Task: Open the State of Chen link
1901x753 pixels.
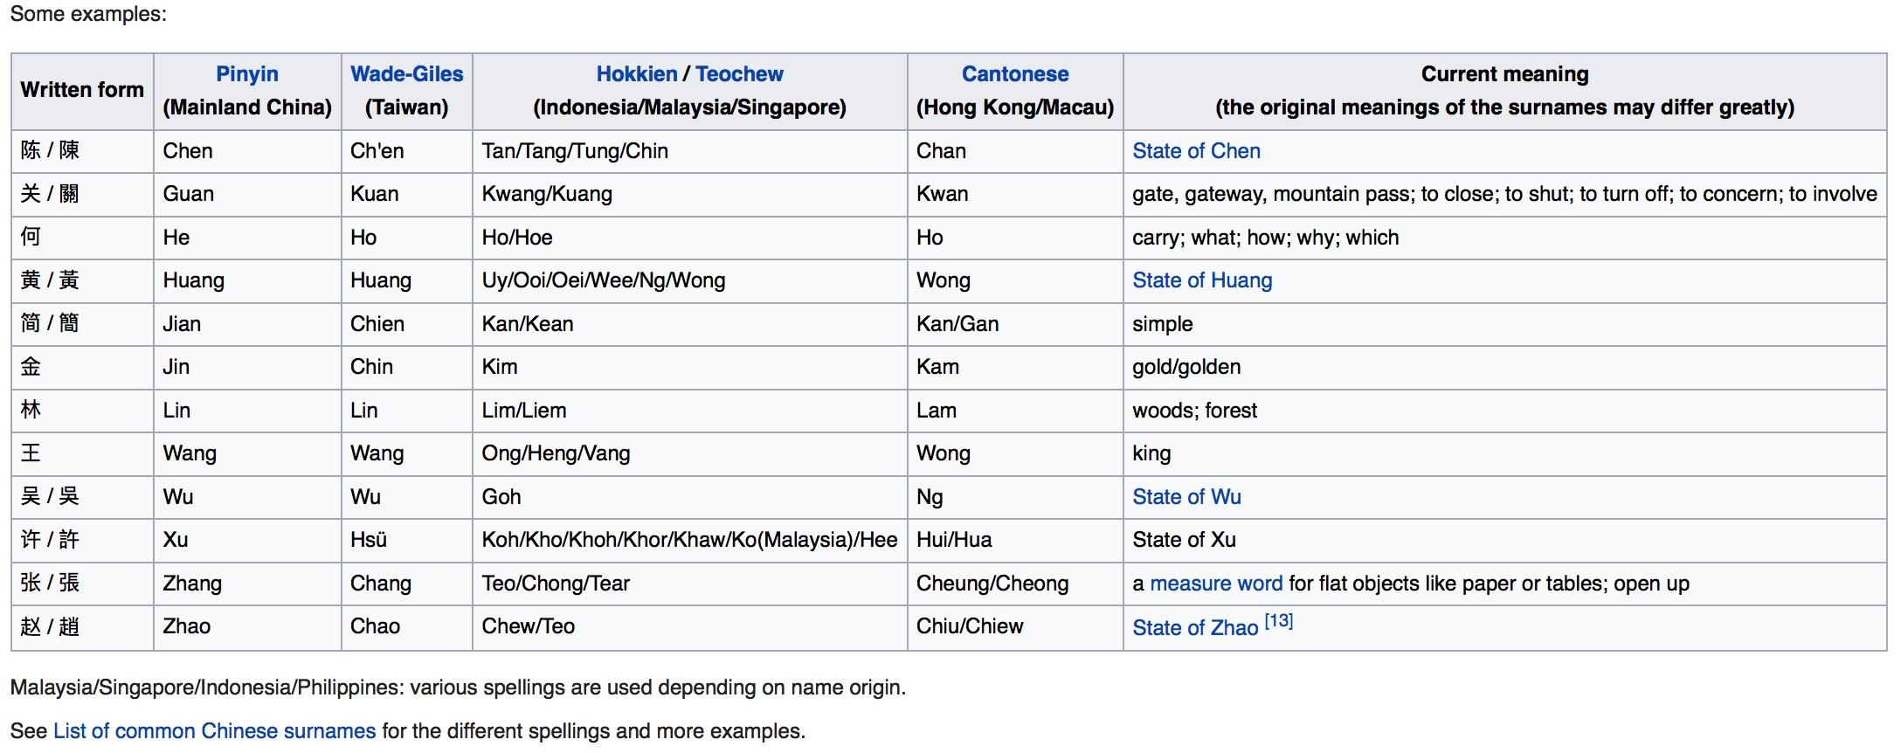Action: click(x=1196, y=151)
